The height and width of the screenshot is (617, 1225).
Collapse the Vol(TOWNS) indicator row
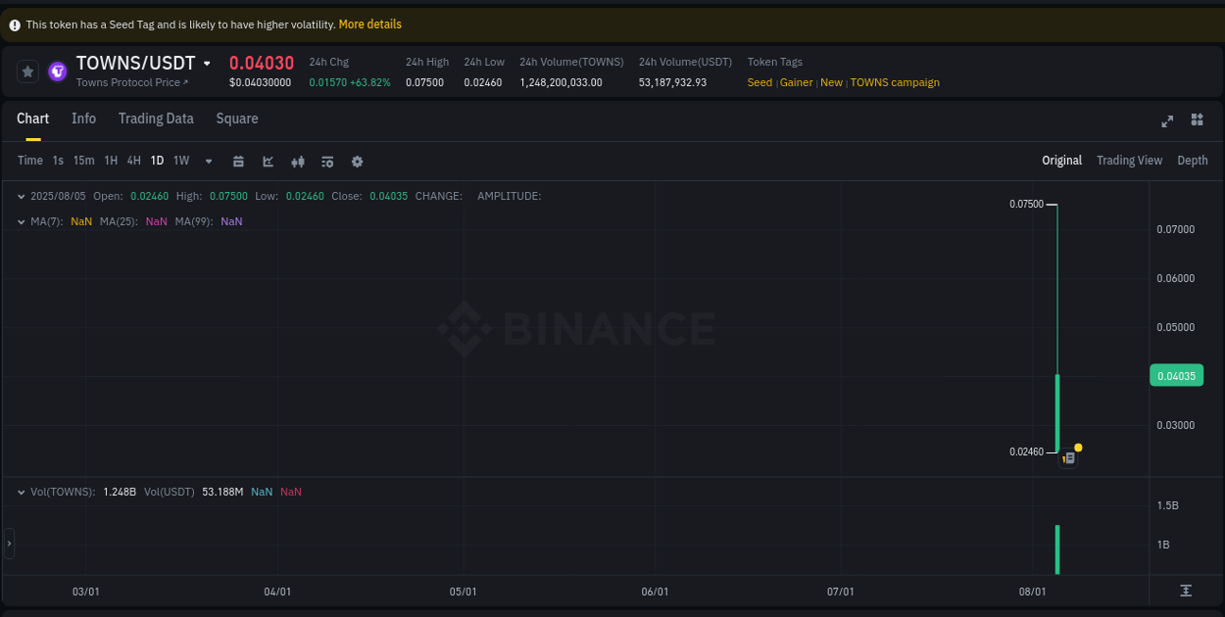[x=22, y=491]
